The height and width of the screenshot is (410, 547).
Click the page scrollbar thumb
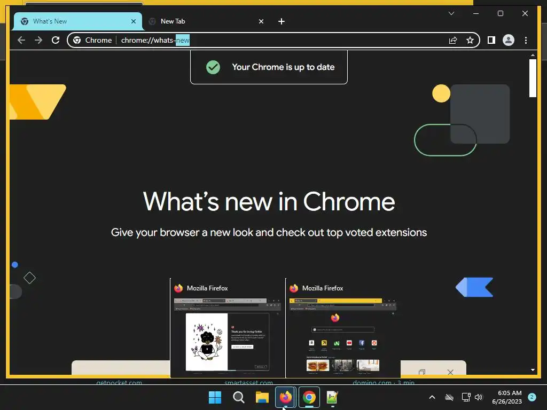pyautogui.click(x=533, y=78)
